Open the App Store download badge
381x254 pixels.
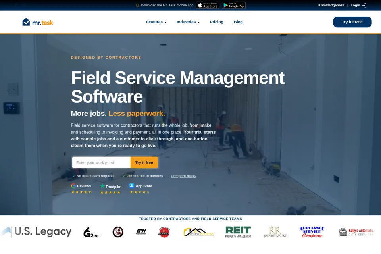tap(208, 5)
